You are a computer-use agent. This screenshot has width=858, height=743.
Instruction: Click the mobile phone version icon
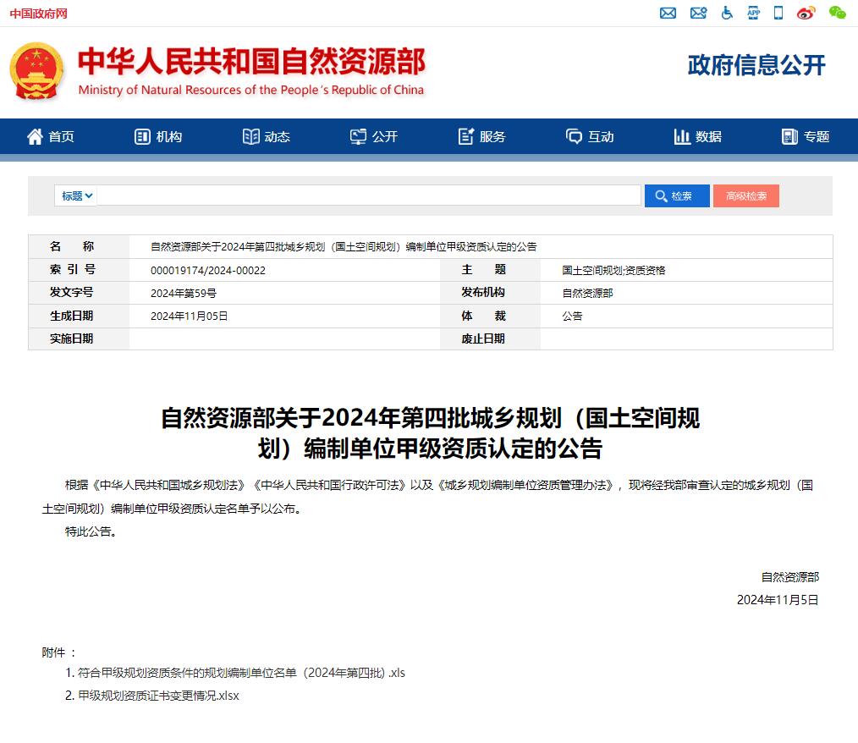click(x=778, y=13)
